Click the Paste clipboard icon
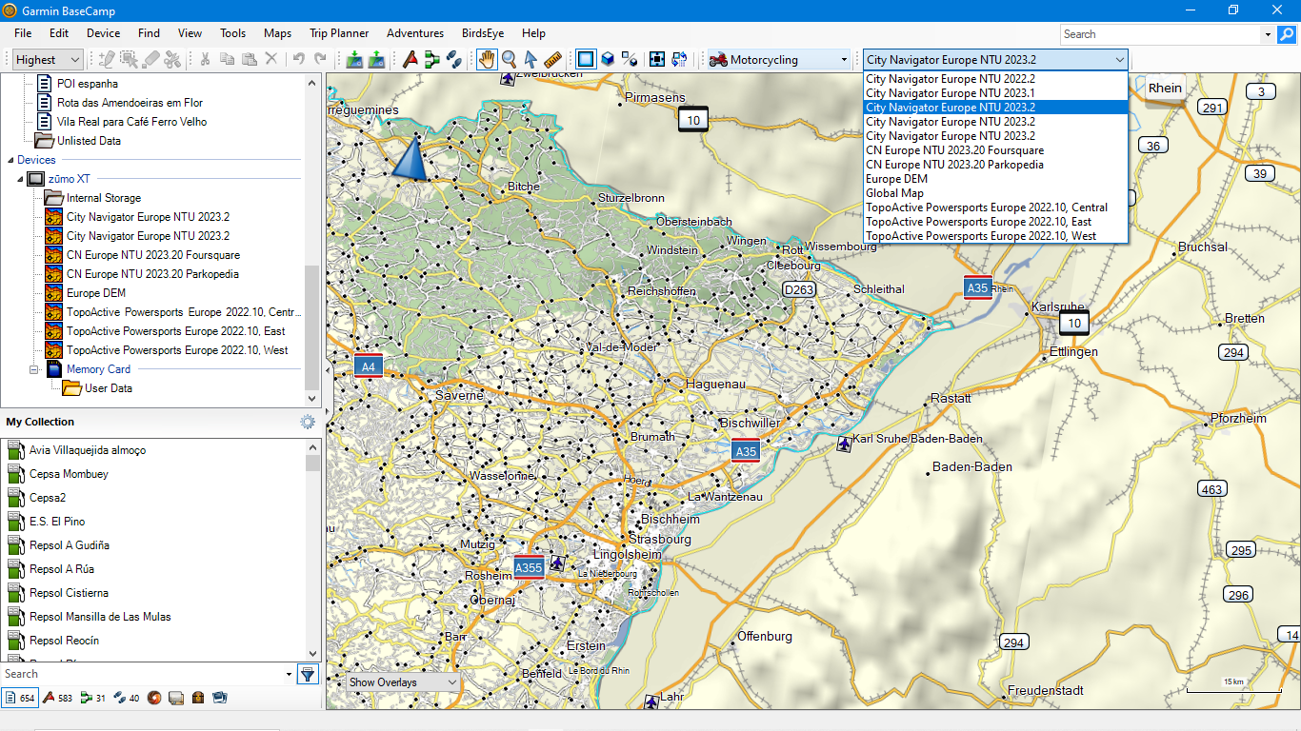Screen dimensions: 1301x731 coord(249,59)
